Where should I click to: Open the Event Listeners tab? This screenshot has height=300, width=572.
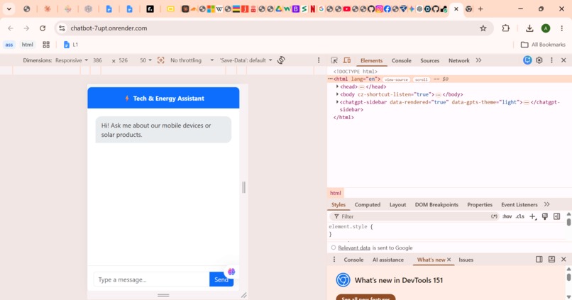coord(519,205)
